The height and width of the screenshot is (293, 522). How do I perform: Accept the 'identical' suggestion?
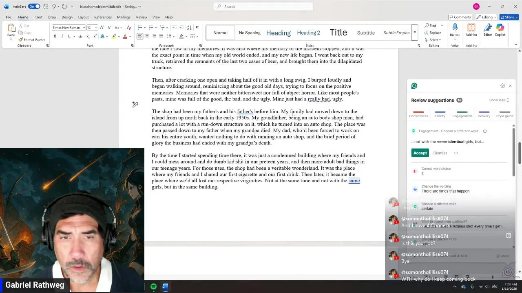[x=420, y=153]
